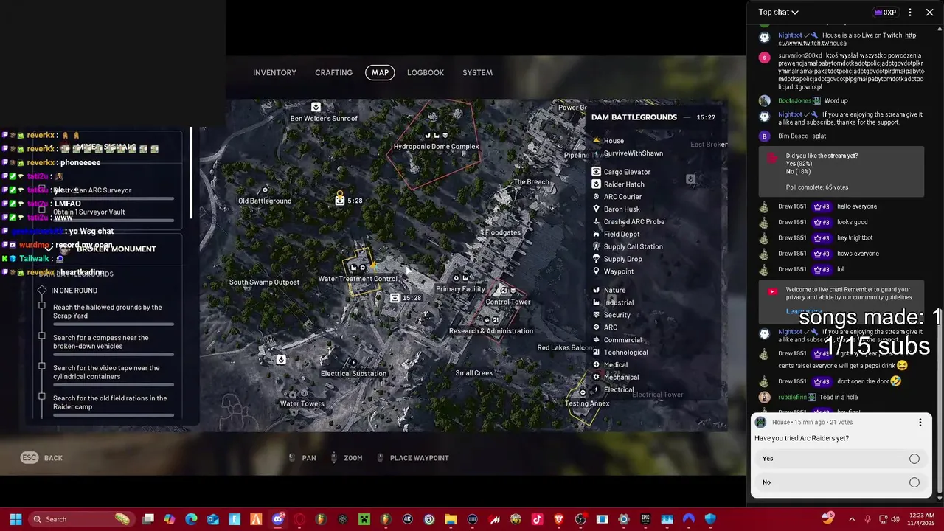Click Supply Call Station legend icon
The width and height of the screenshot is (944, 531).
click(596, 246)
